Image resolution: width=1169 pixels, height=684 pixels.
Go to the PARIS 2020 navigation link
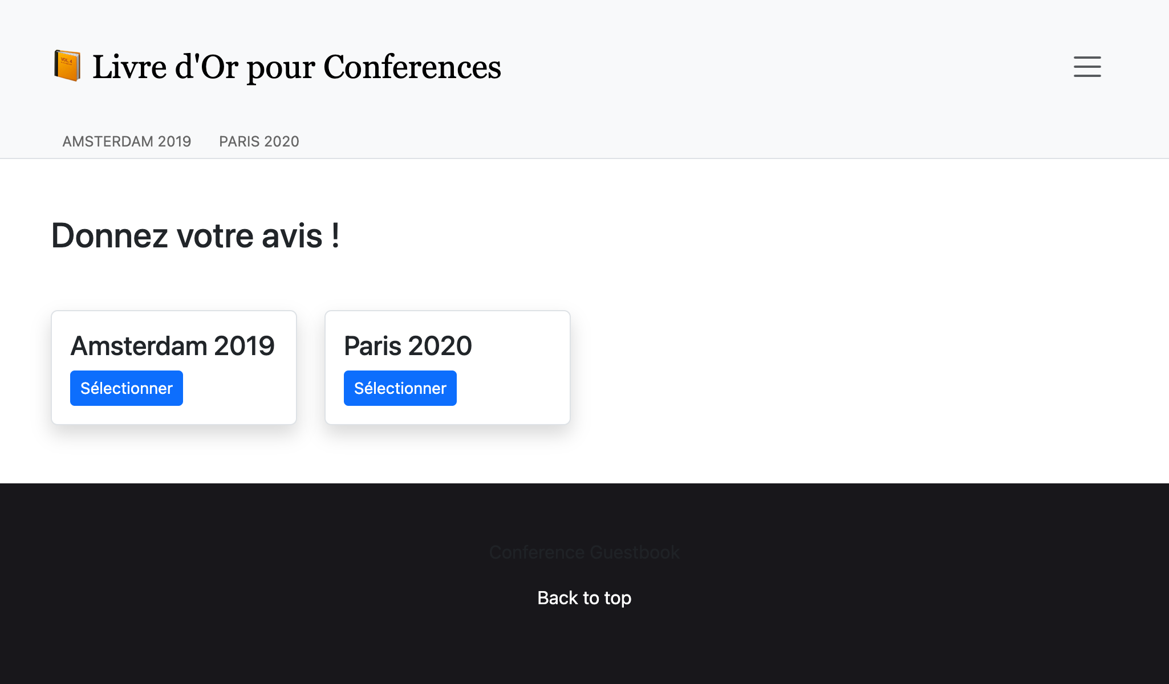[x=259, y=141]
